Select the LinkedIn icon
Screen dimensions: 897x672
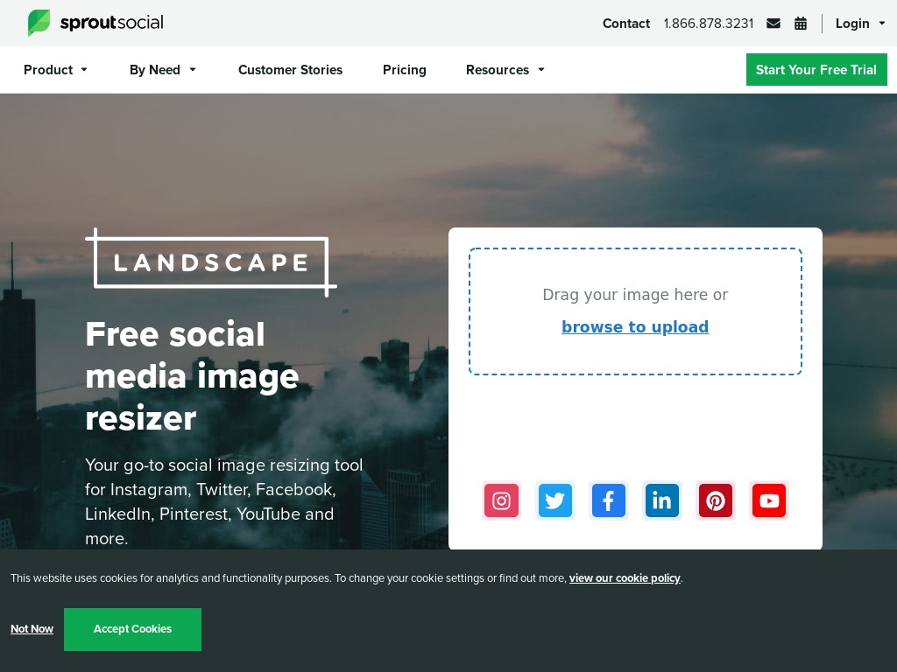point(662,500)
